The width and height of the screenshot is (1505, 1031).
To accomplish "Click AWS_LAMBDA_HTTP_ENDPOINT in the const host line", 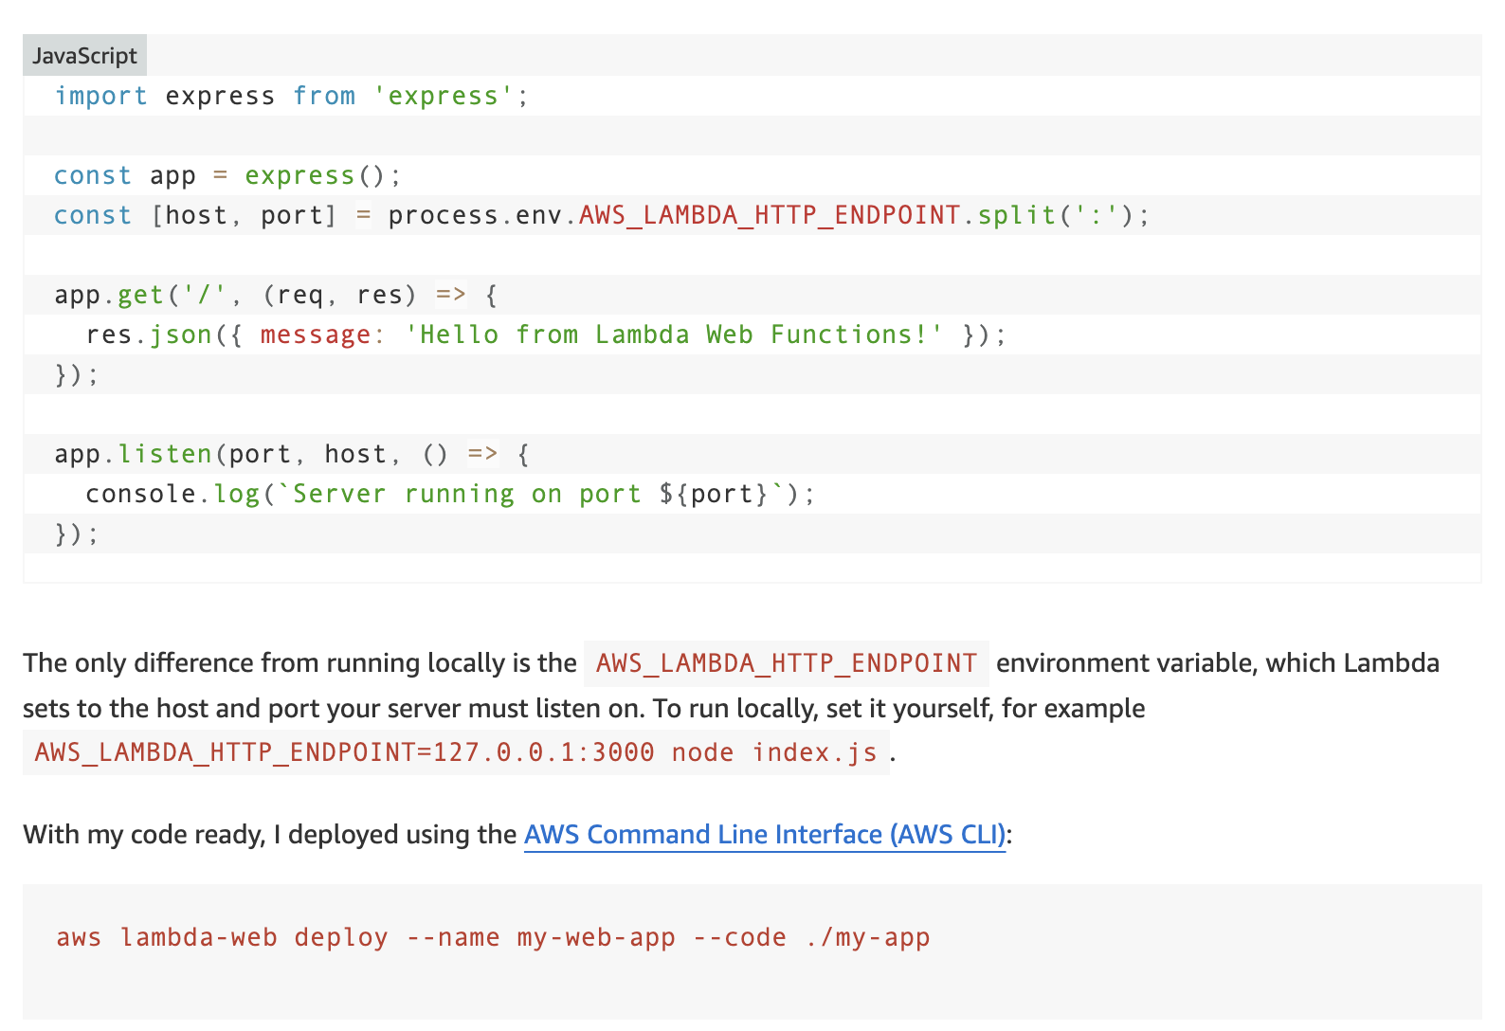I will pyautogui.click(x=770, y=216).
